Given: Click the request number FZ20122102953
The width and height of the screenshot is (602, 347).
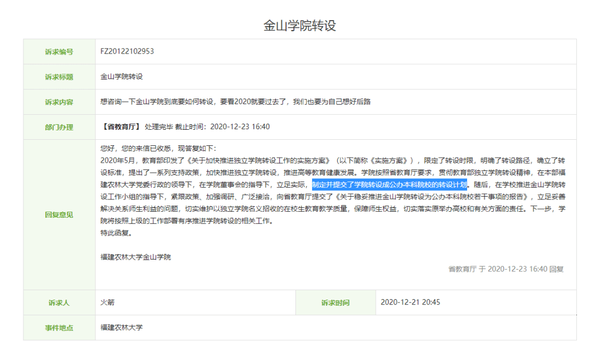Looking at the screenshot, I should tap(127, 51).
